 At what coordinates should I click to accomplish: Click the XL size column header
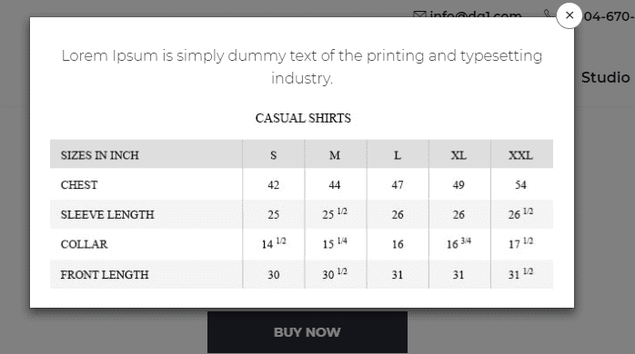coord(459,155)
